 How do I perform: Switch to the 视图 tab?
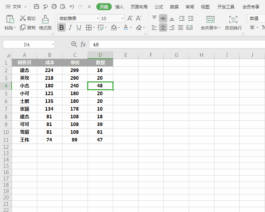(205, 7)
